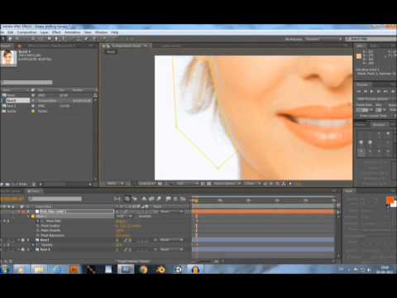The image size is (397, 298).
Task: Step forward one frame in Preview panel
Action: 379,91
